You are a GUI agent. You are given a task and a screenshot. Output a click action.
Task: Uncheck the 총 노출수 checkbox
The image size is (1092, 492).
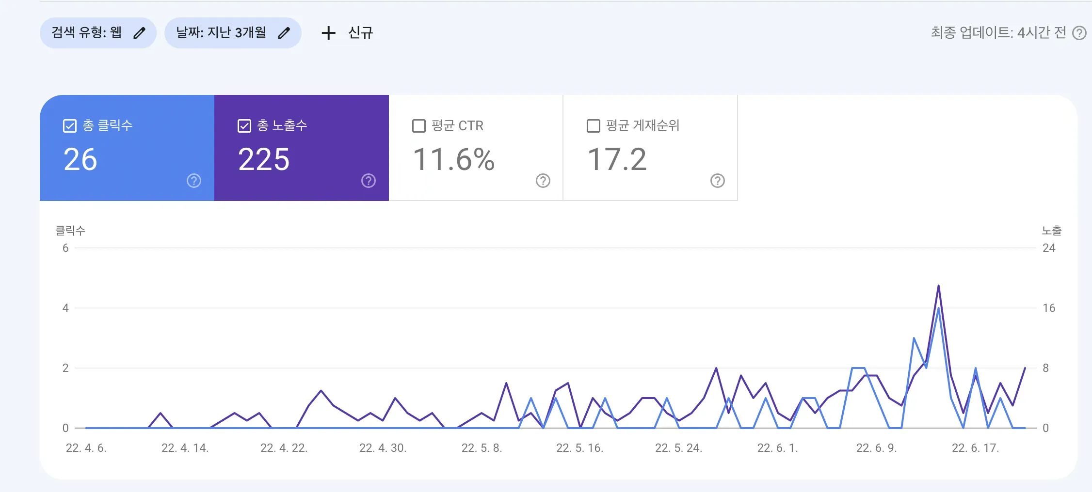coord(244,125)
